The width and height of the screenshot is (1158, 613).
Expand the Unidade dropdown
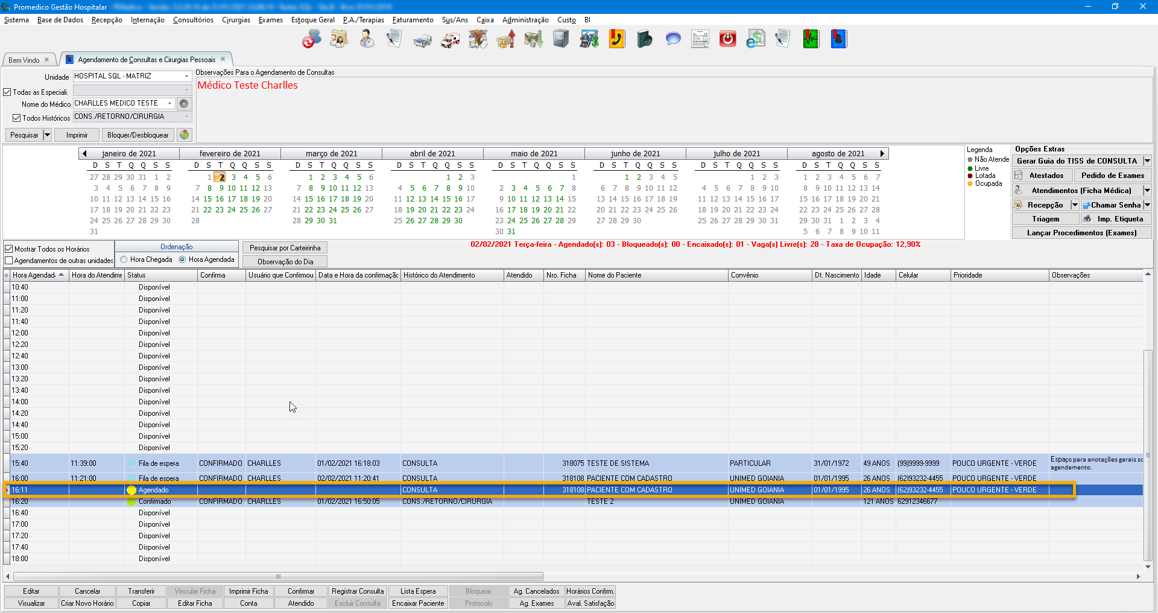click(x=186, y=77)
